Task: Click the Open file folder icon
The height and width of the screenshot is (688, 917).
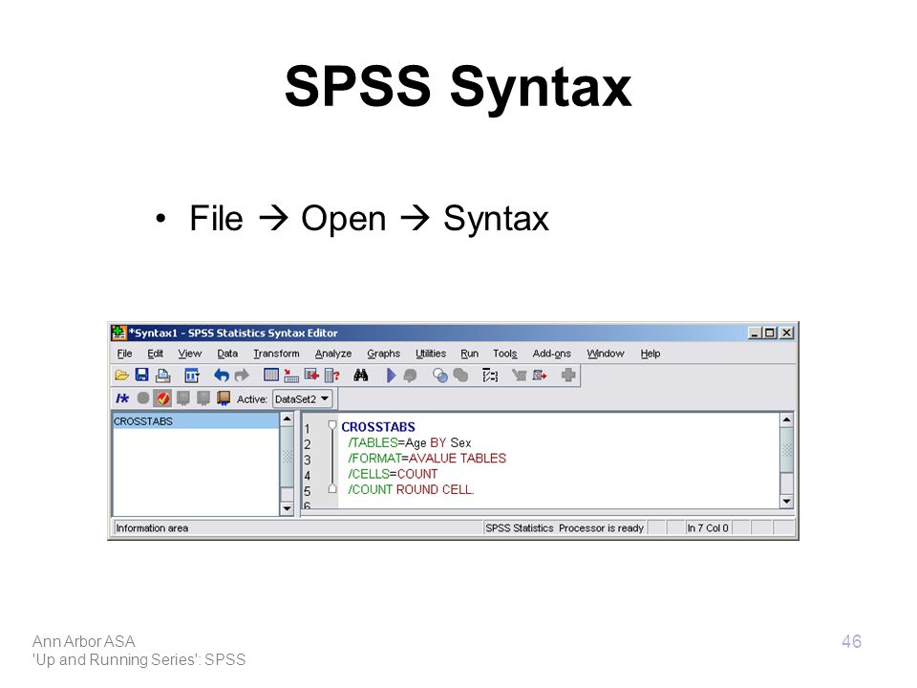Action: pyautogui.click(x=121, y=375)
